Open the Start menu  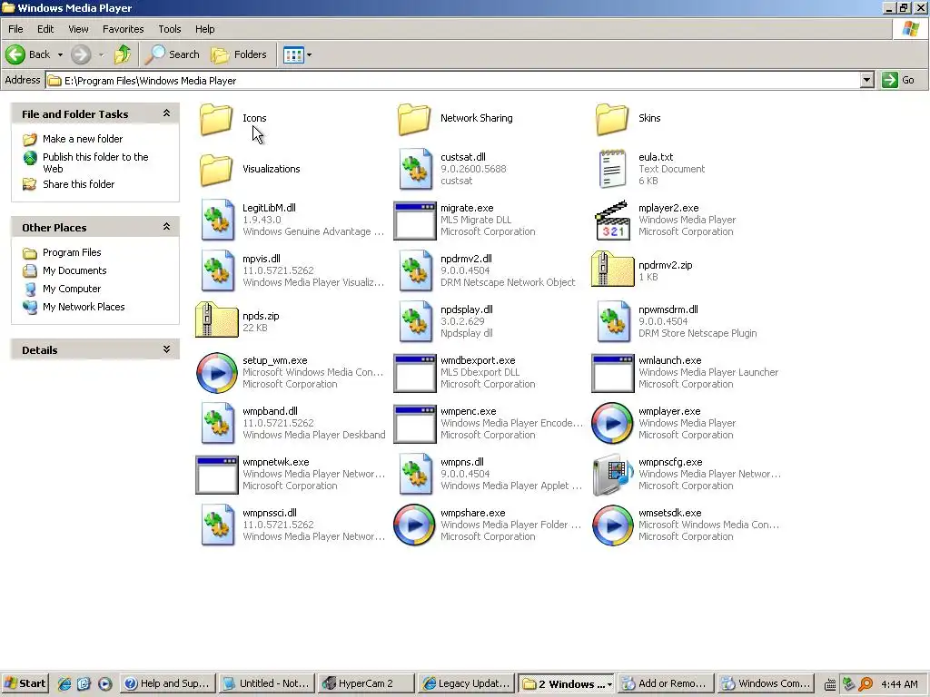point(25,684)
